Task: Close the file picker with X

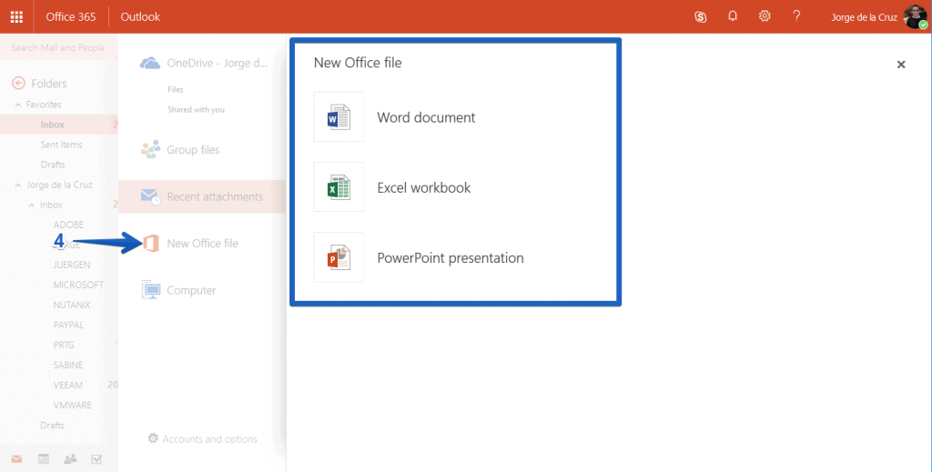Action: [x=901, y=65]
